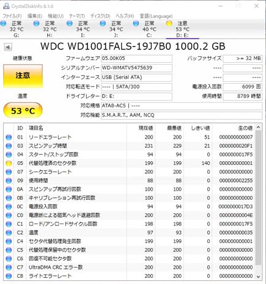Select the row name 温度 in SMART list
The height and width of the screenshot is (284, 266).
click(34, 233)
